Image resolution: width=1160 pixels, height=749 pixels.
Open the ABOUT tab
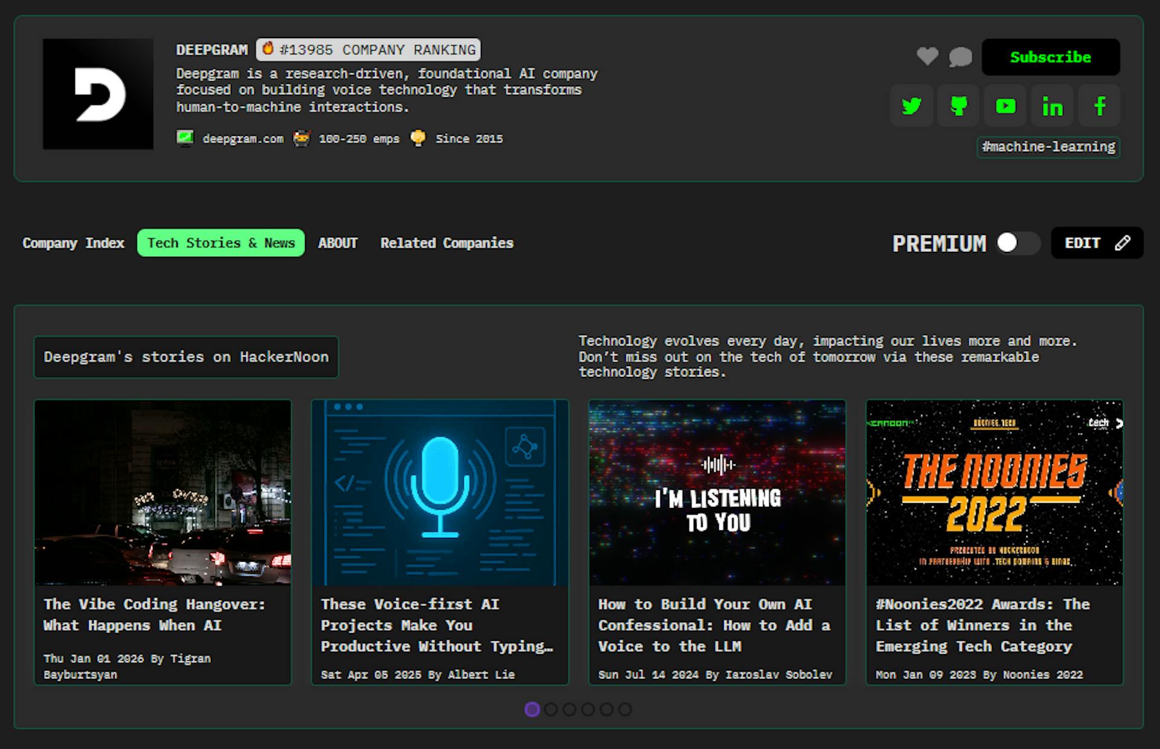(337, 243)
